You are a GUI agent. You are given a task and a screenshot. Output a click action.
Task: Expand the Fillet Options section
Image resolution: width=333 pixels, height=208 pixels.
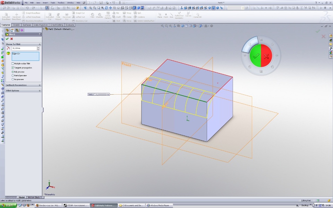pyautogui.click(x=40, y=90)
